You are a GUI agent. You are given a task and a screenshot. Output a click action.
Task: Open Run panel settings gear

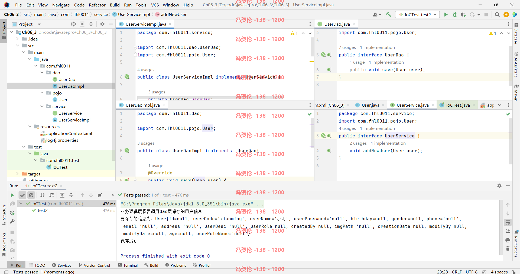point(499,186)
